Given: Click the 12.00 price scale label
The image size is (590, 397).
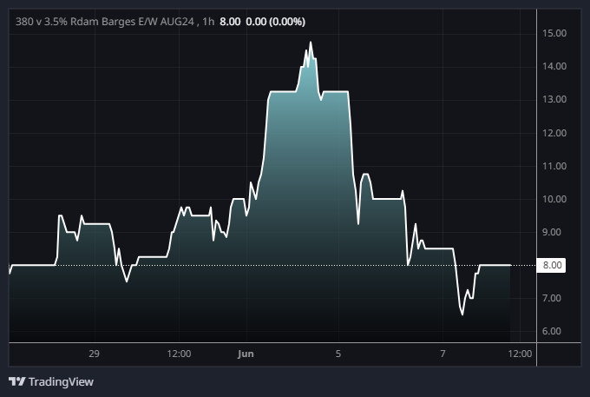Looking at the screenshot, I should click(x=554, y=133).
